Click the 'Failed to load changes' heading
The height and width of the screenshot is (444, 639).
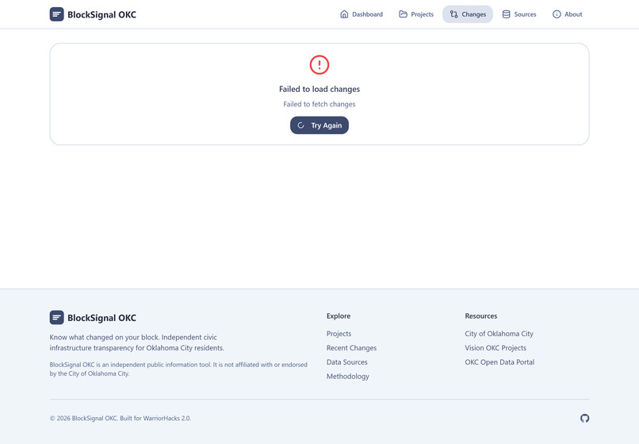[x=319, y=89]
